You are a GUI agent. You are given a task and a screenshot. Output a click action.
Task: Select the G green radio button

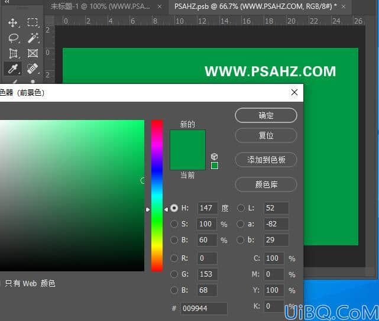(174, 274)
